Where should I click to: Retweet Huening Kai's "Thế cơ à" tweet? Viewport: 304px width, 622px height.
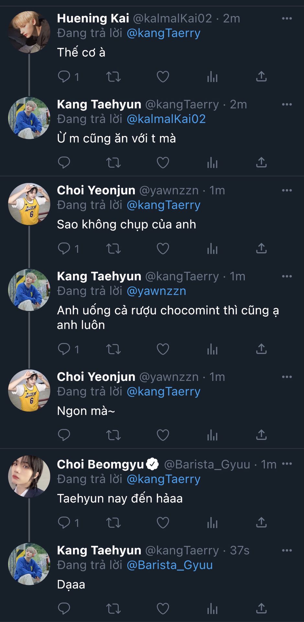tap(113, 77)
